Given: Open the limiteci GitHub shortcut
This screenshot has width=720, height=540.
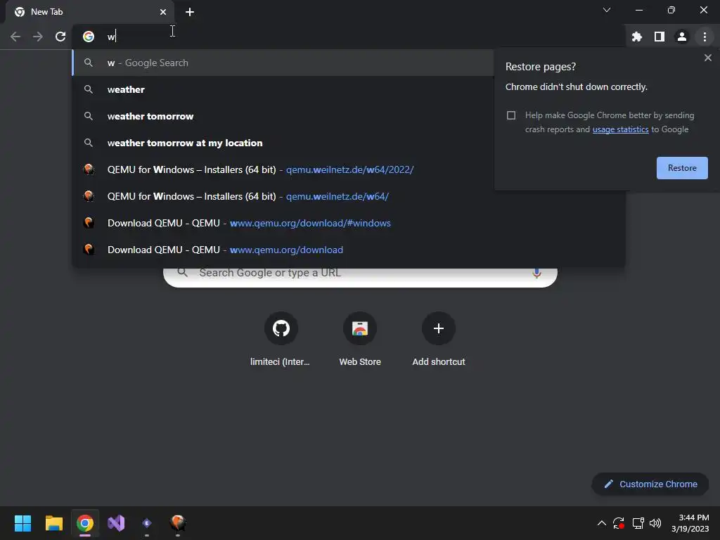Looking at the screenshot, I should [x=281, y=340].
